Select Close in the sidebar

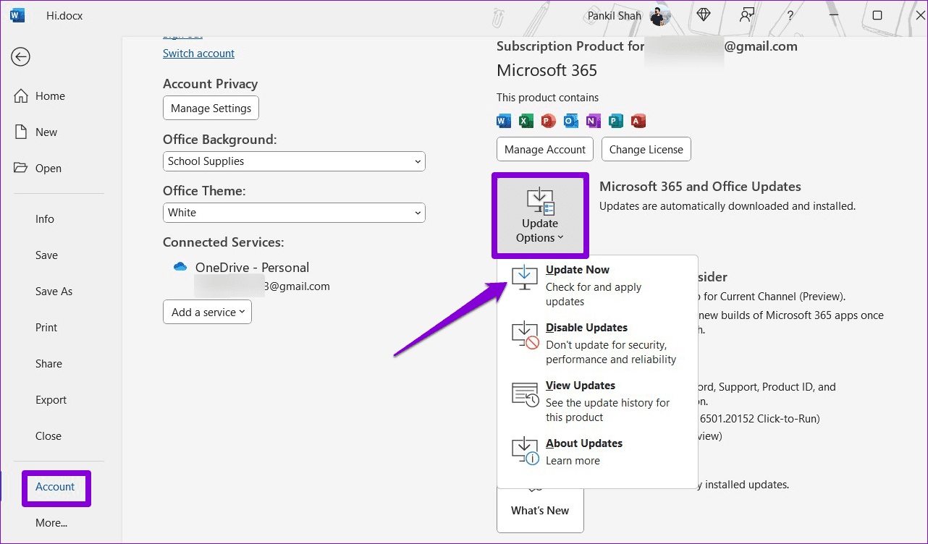point(48,435)
